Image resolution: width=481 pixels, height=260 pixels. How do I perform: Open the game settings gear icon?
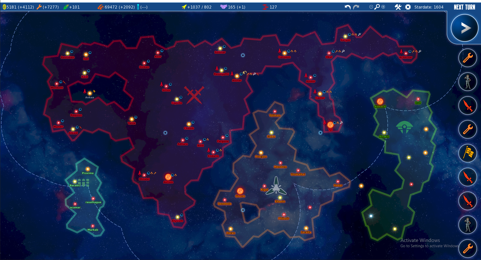(x=408, y=7)
